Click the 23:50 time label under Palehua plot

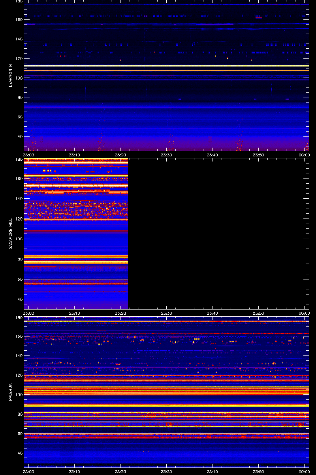pyautogui.click(x=258, y=471)
